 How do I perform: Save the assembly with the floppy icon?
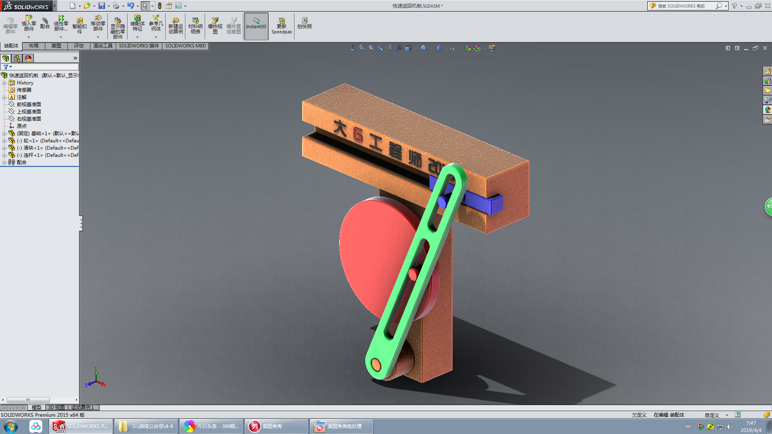(x=102, y=6)
